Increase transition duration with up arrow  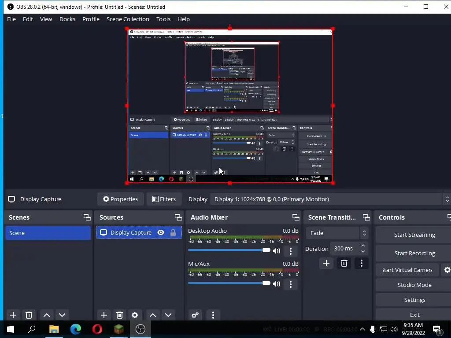point(363,246)
